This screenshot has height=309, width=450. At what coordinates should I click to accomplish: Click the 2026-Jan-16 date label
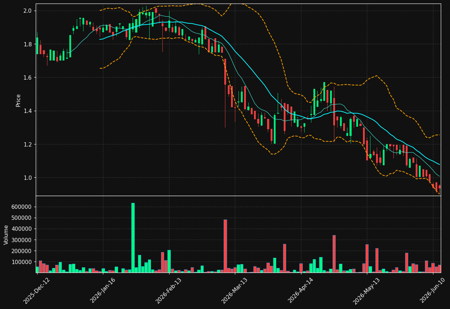coord(103,291)
